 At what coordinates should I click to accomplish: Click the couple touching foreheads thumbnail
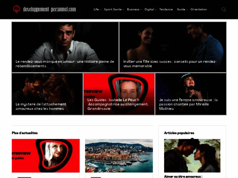(x=192, y=156)
